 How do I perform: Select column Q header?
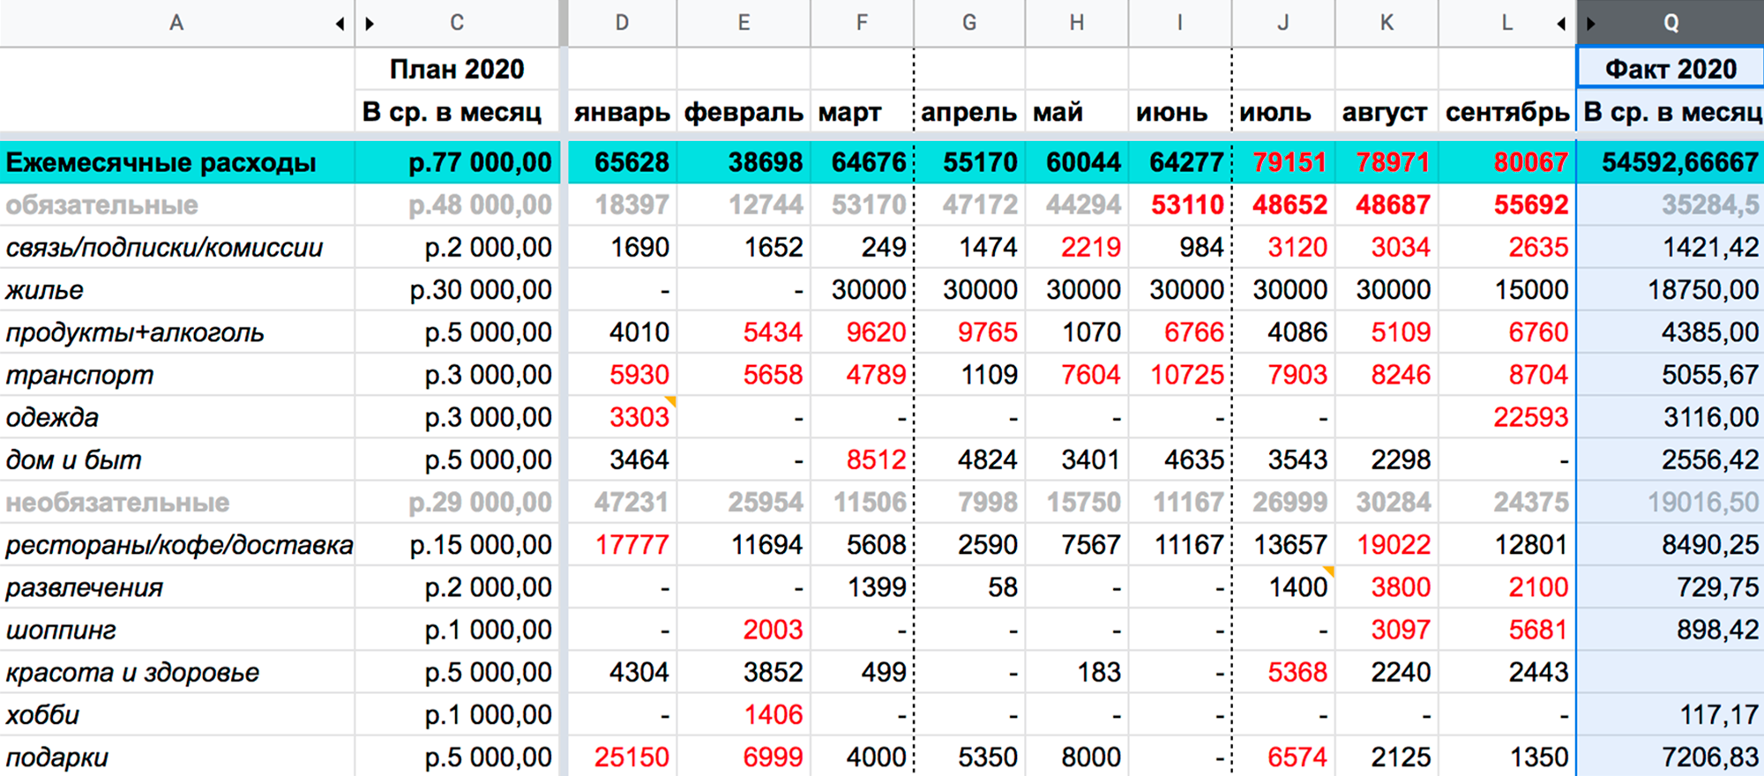tap(1671, 23)
